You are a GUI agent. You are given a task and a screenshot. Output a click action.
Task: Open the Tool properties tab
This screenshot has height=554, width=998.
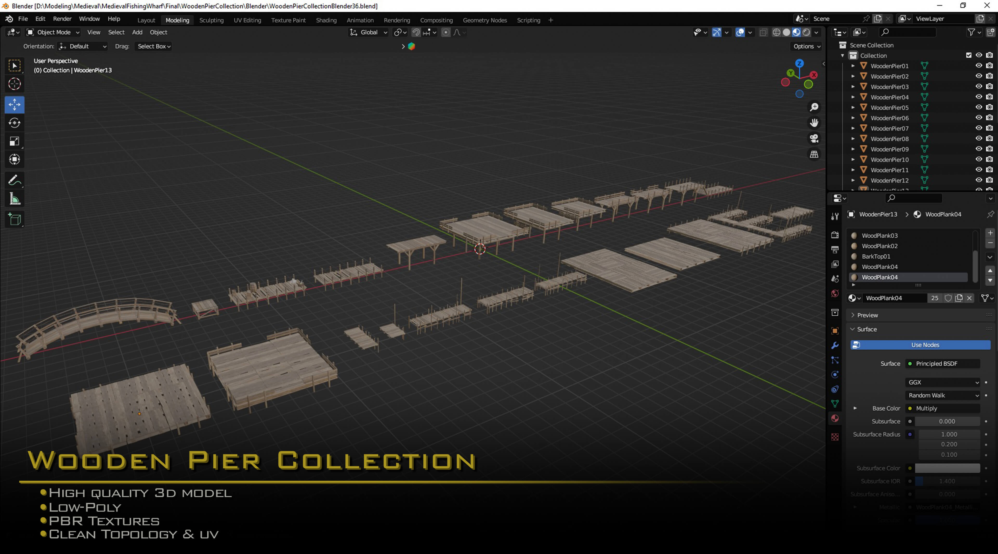[835, 217]
